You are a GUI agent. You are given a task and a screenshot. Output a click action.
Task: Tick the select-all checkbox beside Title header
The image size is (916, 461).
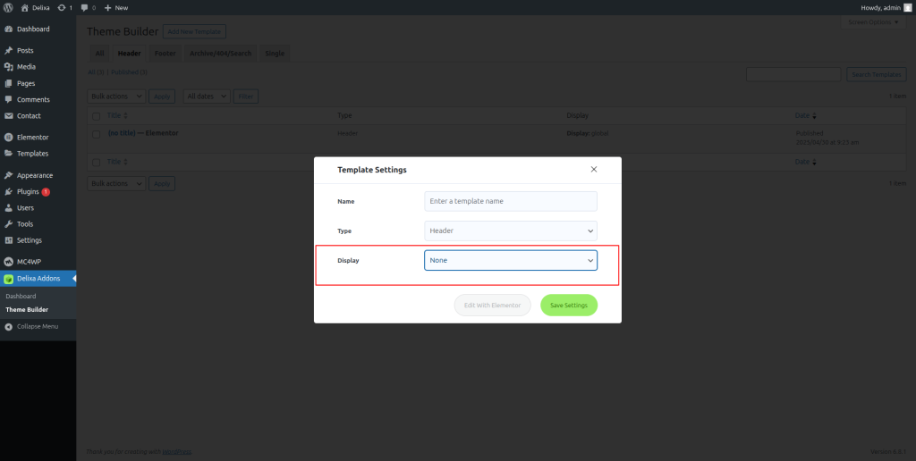(x=97, y=116)
